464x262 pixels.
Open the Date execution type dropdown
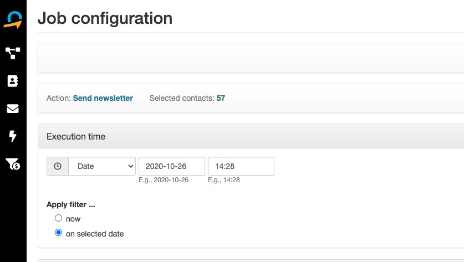102,166
